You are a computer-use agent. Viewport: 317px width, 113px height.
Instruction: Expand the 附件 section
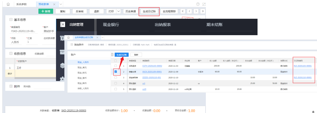11,86
